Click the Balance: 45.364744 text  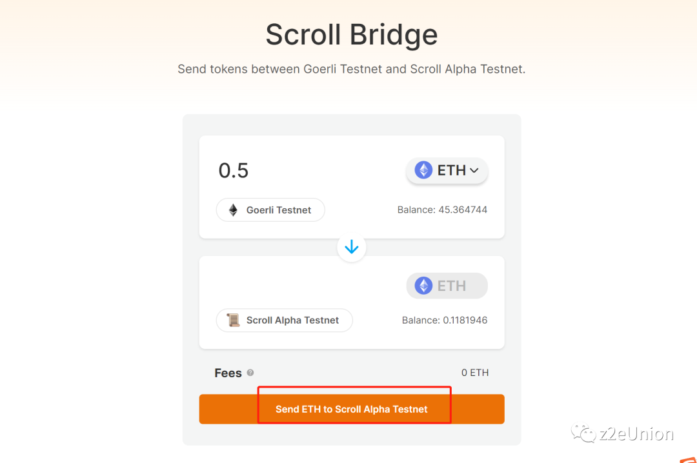click(x=442, y=210)
